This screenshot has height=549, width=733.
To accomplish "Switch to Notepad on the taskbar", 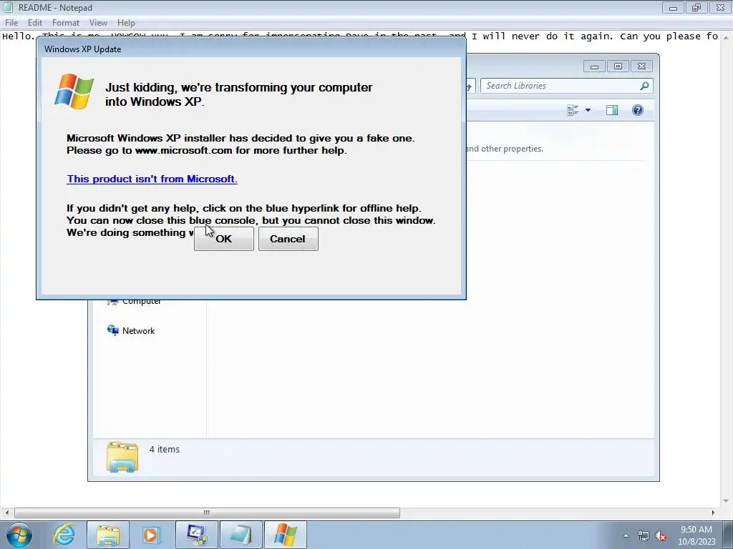I will coord(241,535).
